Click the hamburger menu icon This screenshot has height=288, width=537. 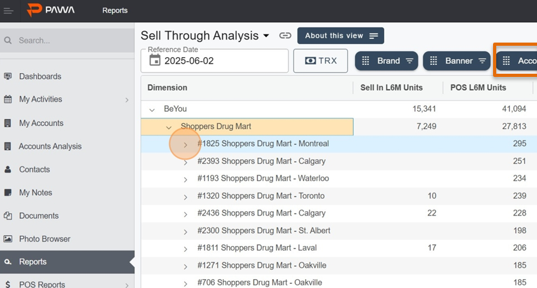tap(8, 11)
